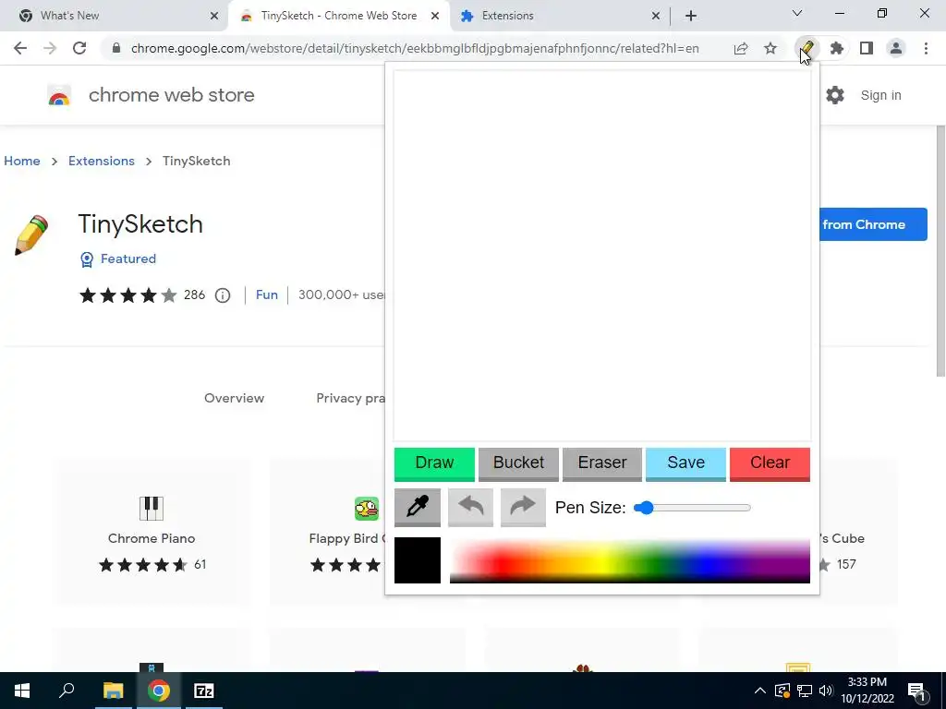Show rating info next to 286
The image size is (946, 709).
tap(223, 295)
